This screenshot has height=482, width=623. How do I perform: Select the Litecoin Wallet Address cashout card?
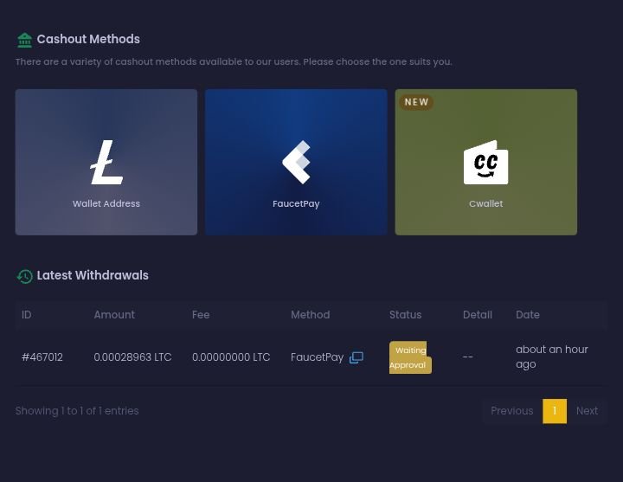coord(106,162)
